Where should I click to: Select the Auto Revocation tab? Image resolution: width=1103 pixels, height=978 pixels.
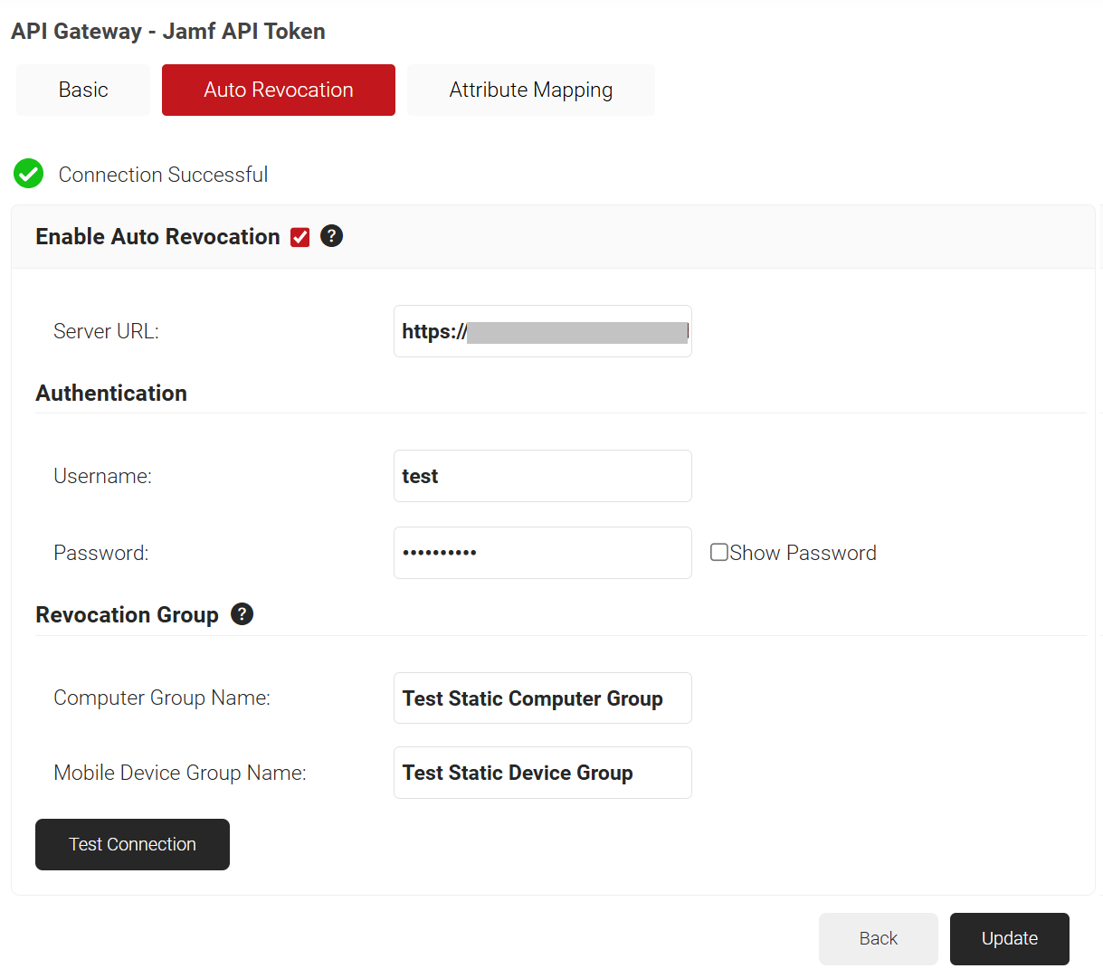pos(279,90)
